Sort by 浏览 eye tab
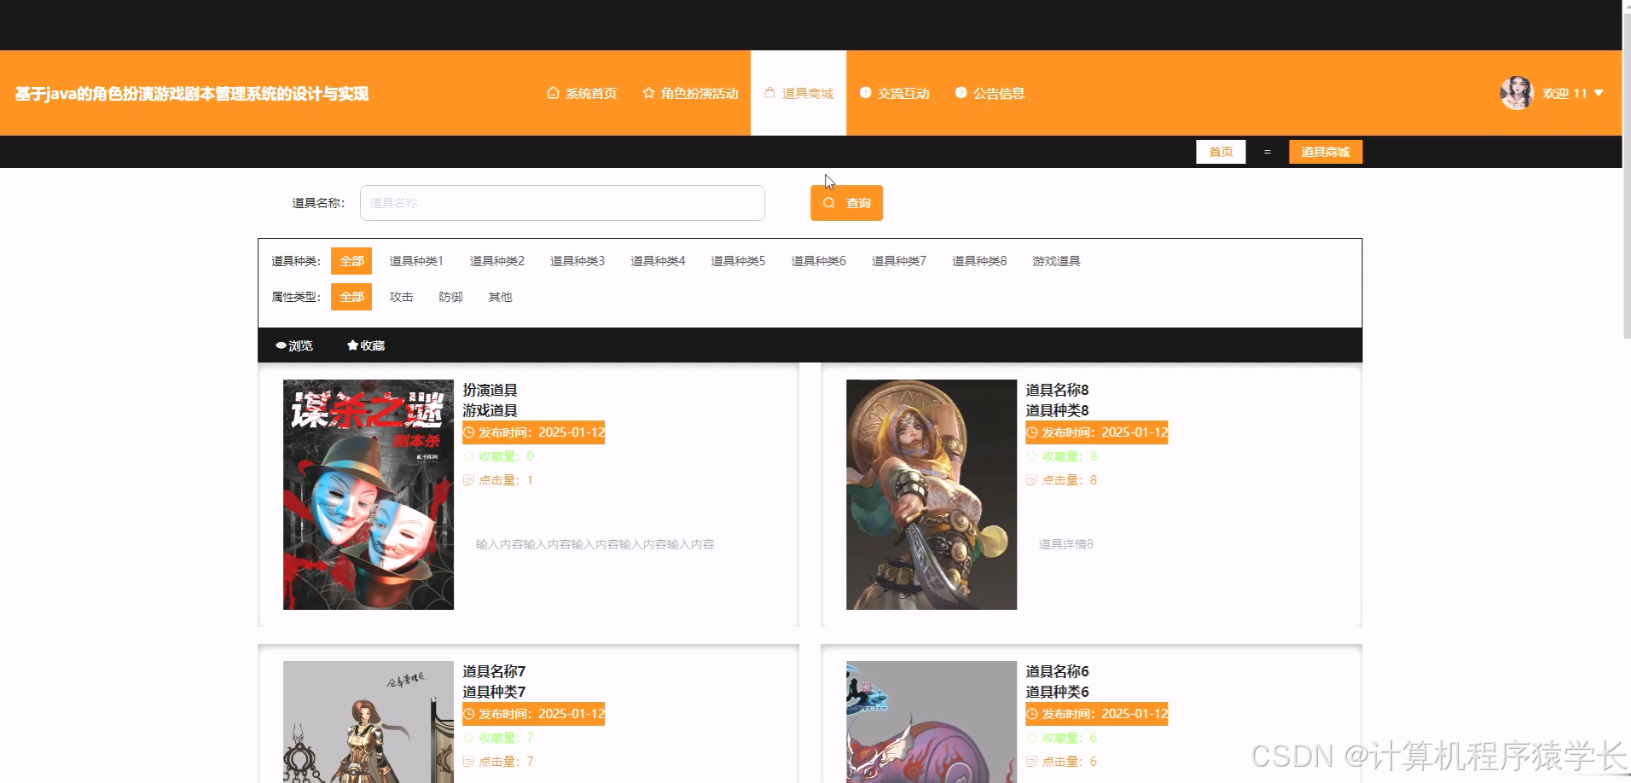Screen dimensions: 1631x783 [x=293, y=345]
